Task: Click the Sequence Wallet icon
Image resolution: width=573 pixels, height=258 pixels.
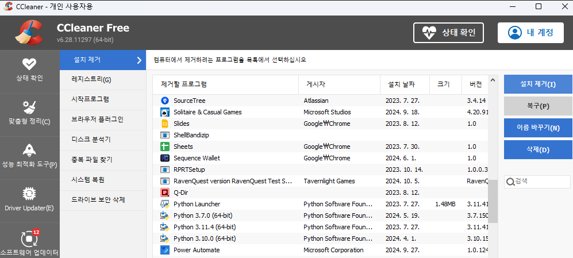Action: (165, 158)
